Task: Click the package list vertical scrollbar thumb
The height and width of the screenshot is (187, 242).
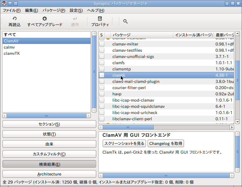Action: (237, 80)
